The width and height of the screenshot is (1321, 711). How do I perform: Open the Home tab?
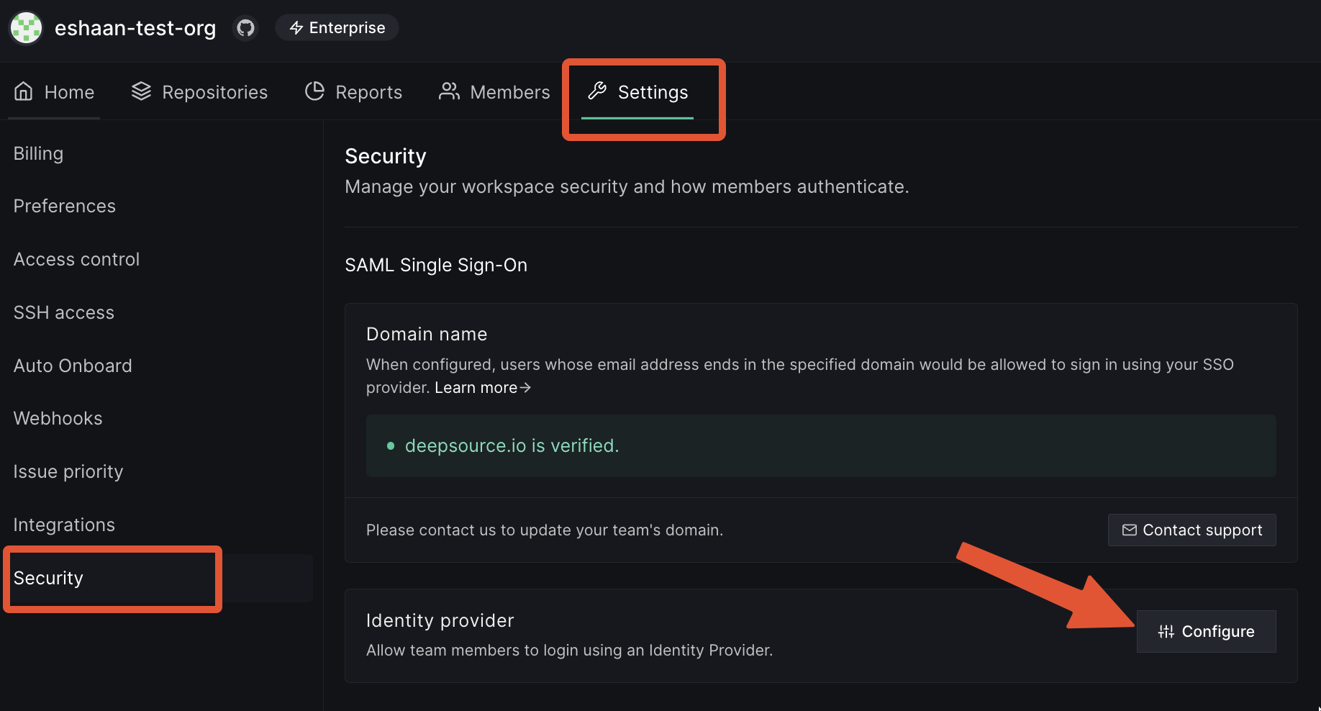pyautogui.click(x=55, y=92)
